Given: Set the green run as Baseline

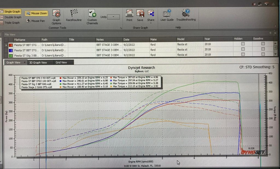Looking at the screenshot, I should (263, 54).
